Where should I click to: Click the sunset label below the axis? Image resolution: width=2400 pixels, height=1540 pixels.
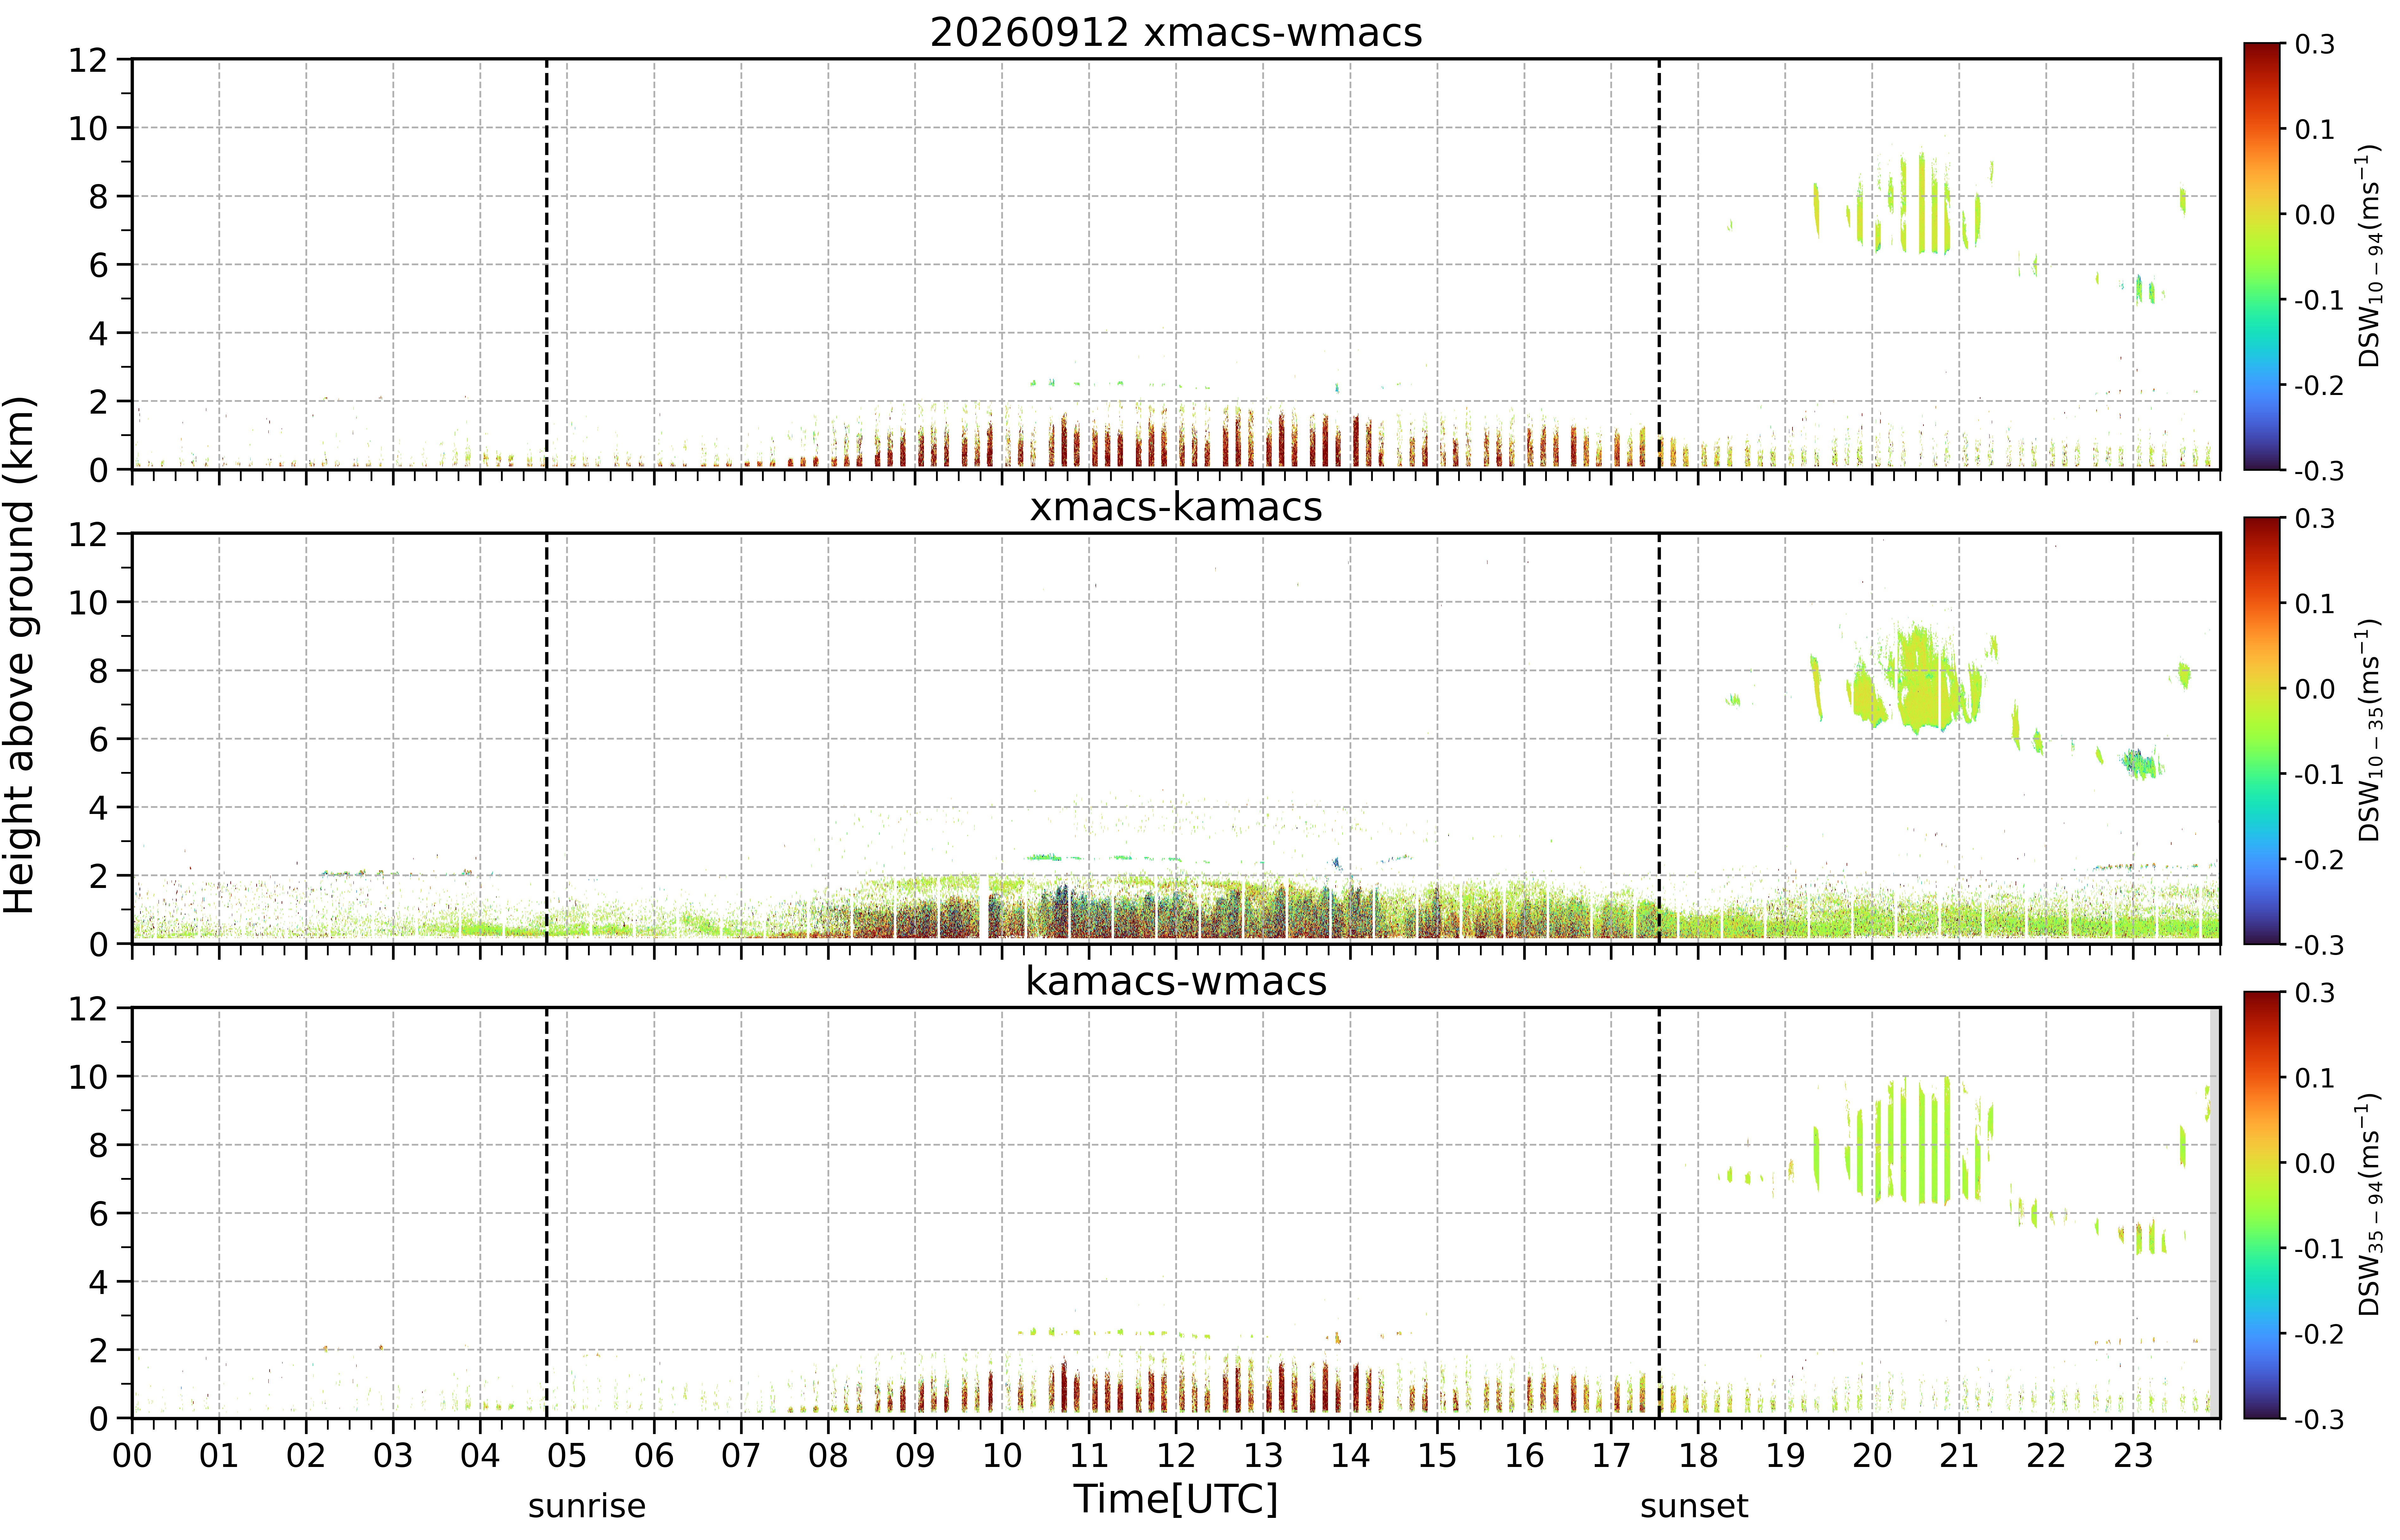[1694, 1505]
